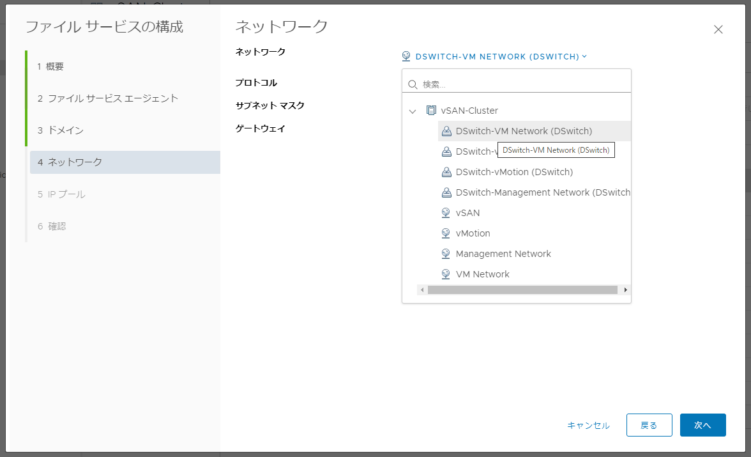
Task: Click network icon beside DSWITCH-VM NETWORK dropdown
Action: 406,56
